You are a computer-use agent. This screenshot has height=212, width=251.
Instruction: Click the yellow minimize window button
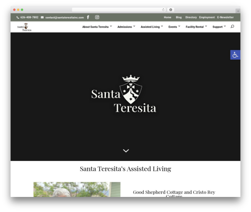(18, 10)
